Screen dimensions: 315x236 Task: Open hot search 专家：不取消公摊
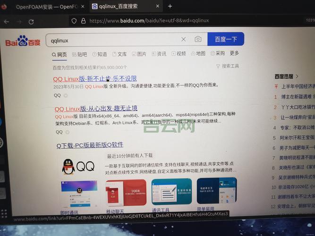click(298, 127)
